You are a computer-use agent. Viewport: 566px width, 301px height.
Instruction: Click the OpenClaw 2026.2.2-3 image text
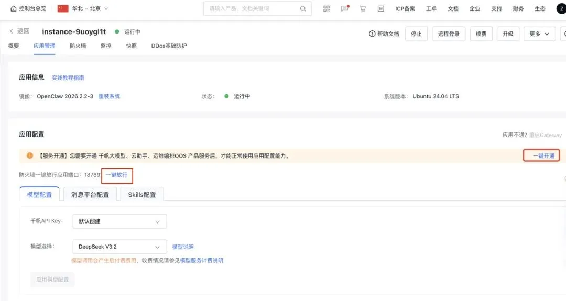(65, 96)
